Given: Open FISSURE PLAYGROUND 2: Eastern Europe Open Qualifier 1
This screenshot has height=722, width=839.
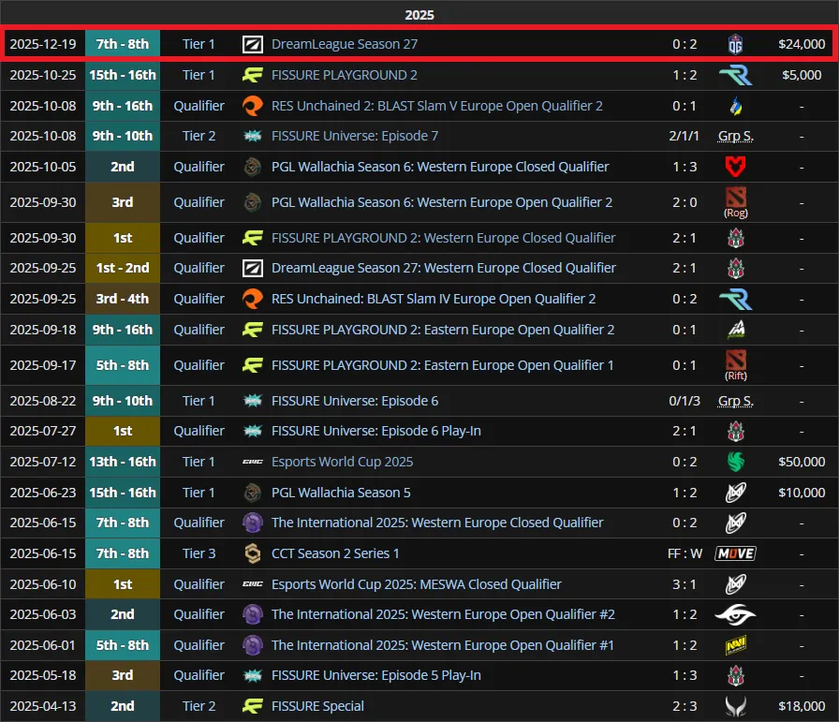Looking at the screenshot, I should [x=442, y=365].
